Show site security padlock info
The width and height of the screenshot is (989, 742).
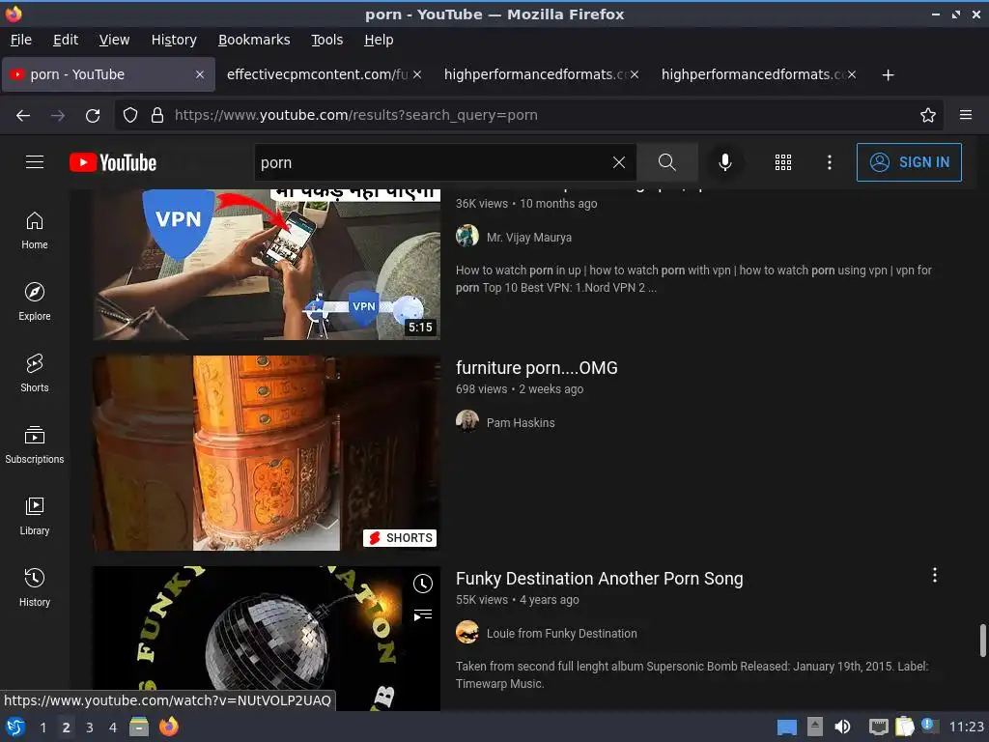(157, 115)
